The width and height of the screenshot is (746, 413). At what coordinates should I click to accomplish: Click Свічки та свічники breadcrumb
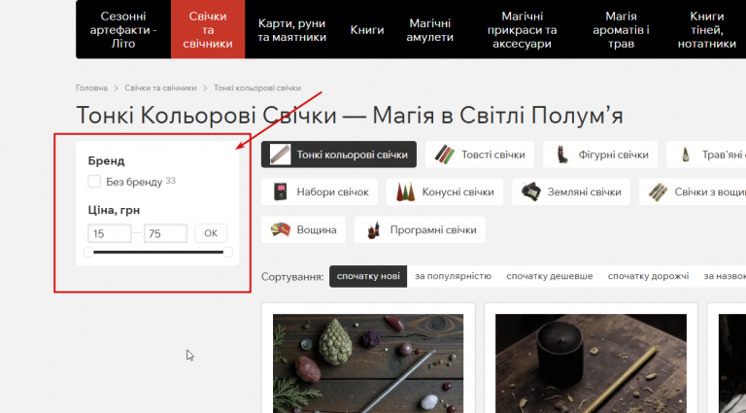160,88
